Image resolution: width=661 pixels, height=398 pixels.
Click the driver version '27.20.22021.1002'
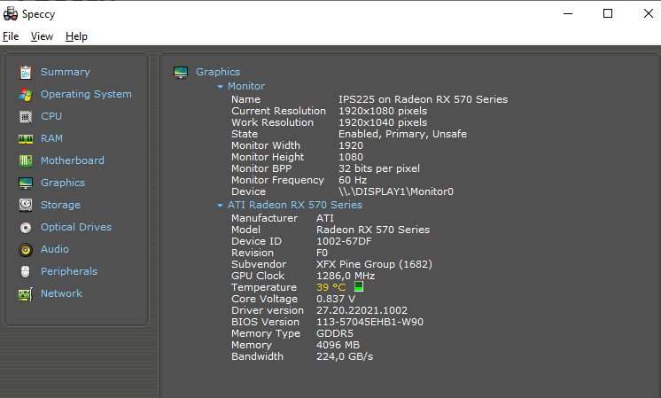coord(362,310)
